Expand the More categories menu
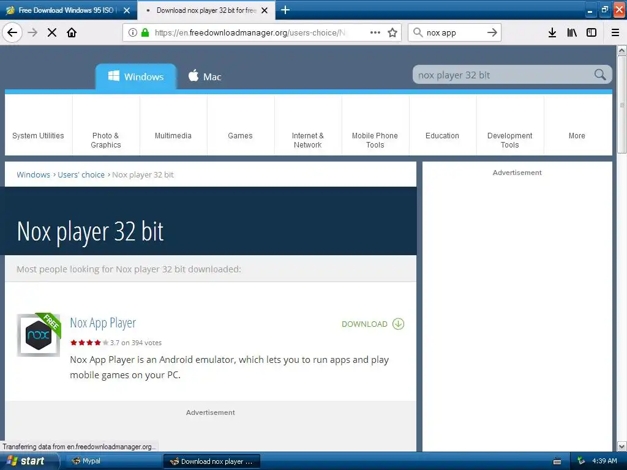 pos(577,125)
